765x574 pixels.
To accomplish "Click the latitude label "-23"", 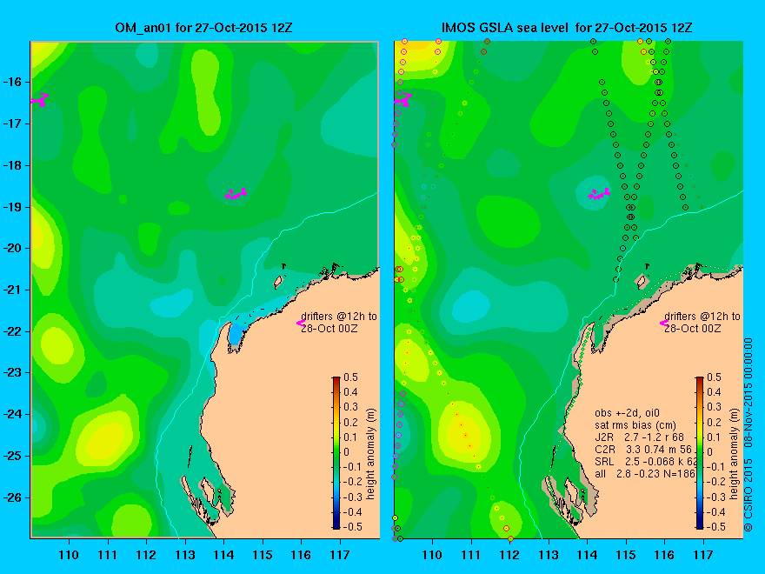I will pyautogui.click(x=13, y=372).
